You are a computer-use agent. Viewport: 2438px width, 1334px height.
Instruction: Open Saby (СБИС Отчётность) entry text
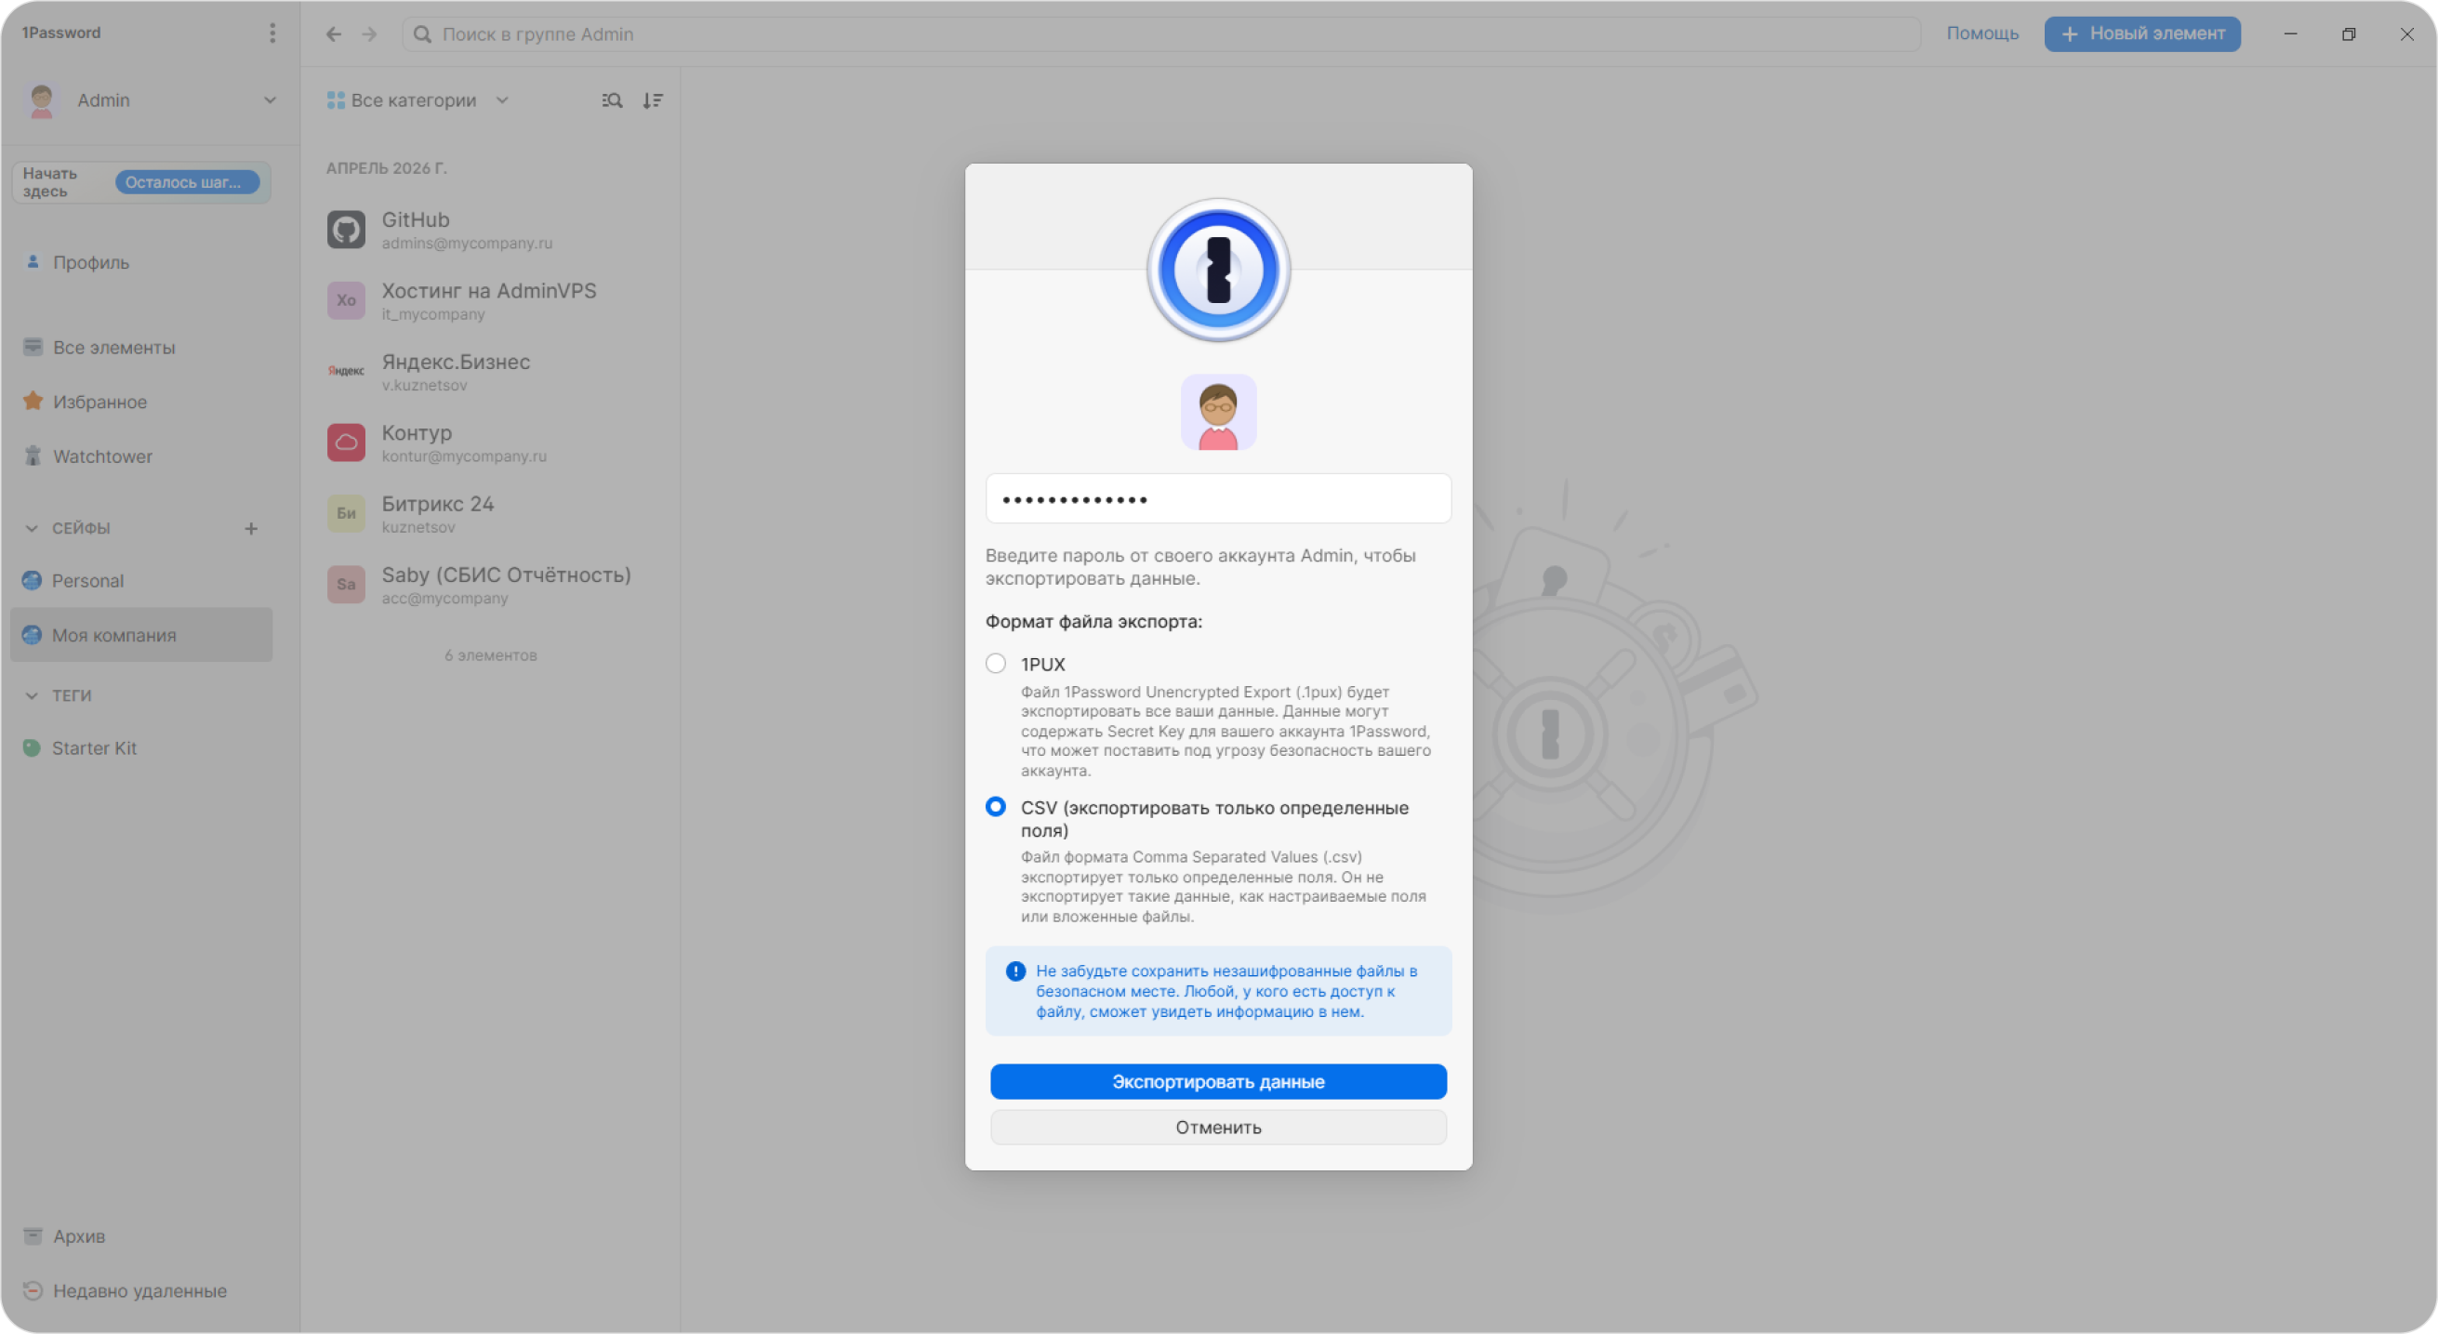pos(507,575)
